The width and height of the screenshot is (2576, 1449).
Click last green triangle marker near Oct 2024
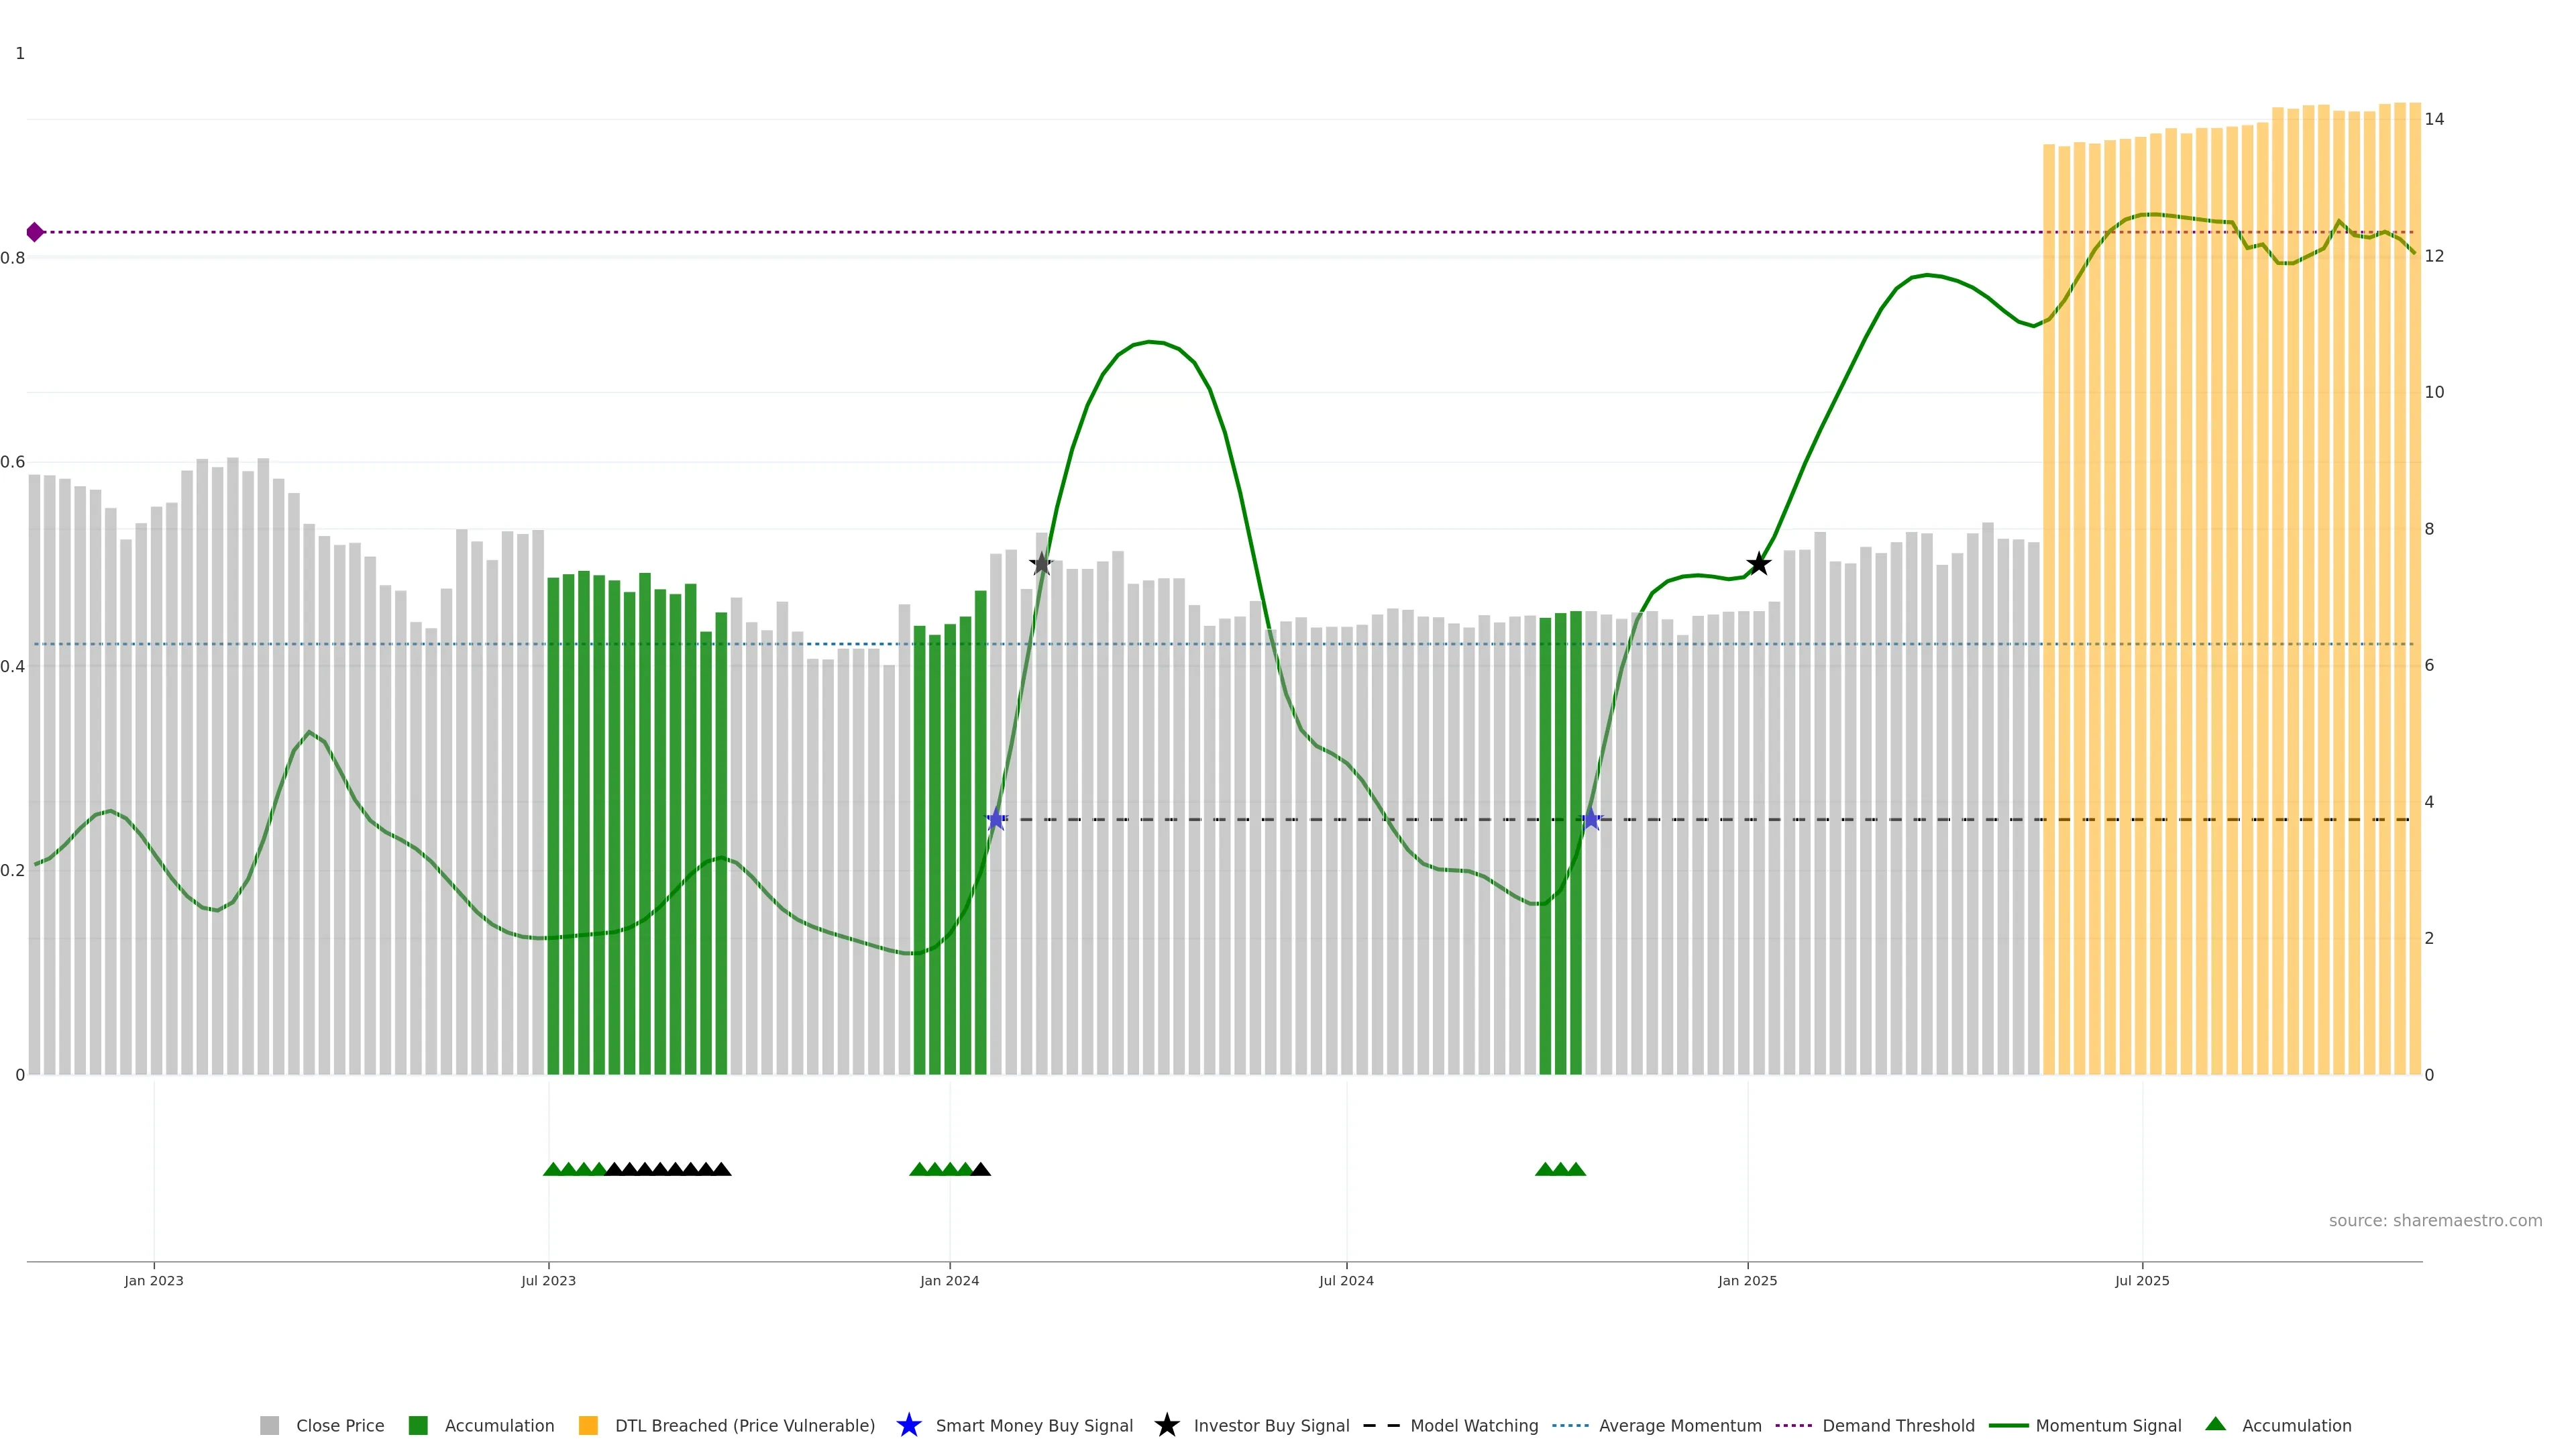(1576, 1169)
